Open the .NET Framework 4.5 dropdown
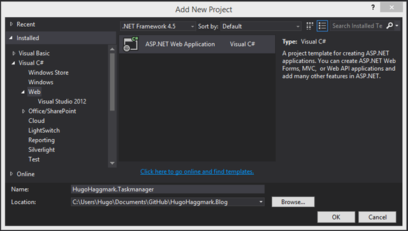This screenshot has width=408, height=231. coord(157,26)
